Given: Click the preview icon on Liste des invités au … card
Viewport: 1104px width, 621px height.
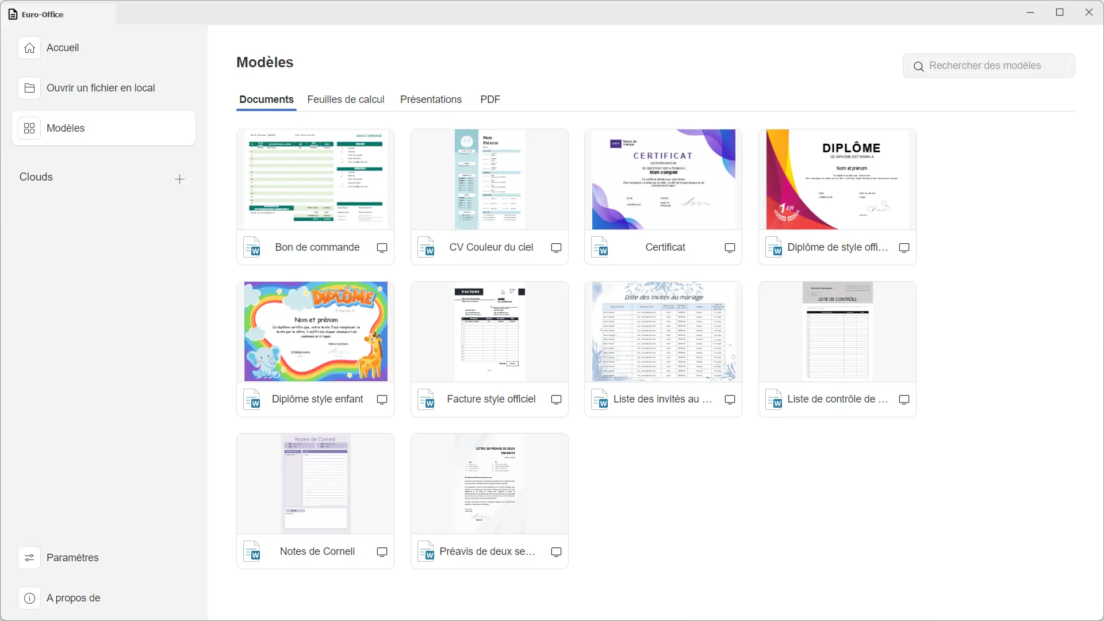Looking at the screenshot, I should pyautogui.click(x=730, y=400).
